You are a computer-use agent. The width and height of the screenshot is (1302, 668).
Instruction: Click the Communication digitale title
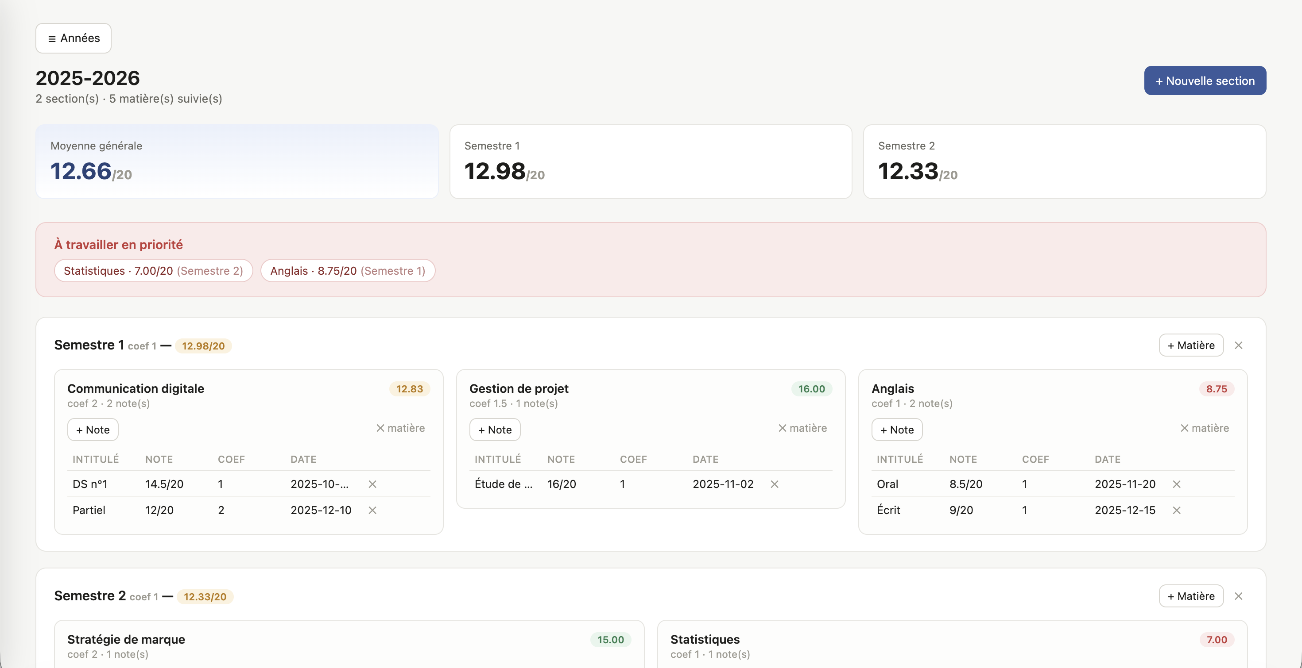[x=136, y=389]
